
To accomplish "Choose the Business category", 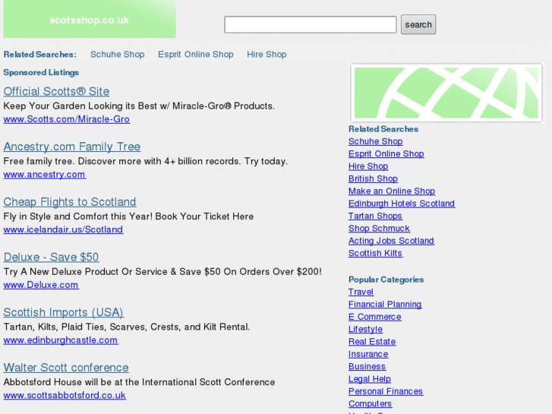I will (367, 366).
